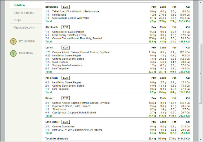This screenshot has height=142, width=203.
Task: Click Cup Spinach, Chopped, Boiled, Drained
Action: pyautogui.click(x=118, y=113)
